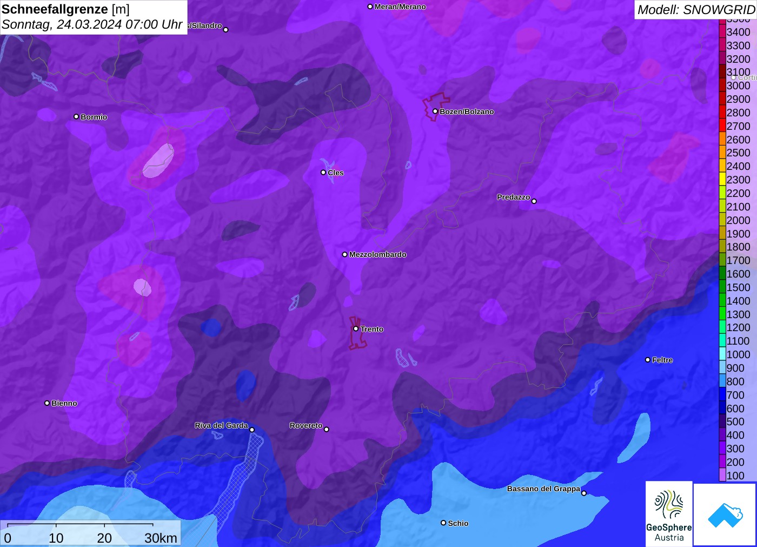Click the Trento city marker dot

click(356, 328)
